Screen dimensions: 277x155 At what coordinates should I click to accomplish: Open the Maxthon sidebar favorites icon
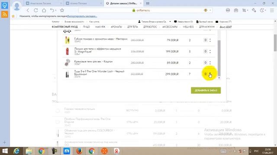(5, 6)
